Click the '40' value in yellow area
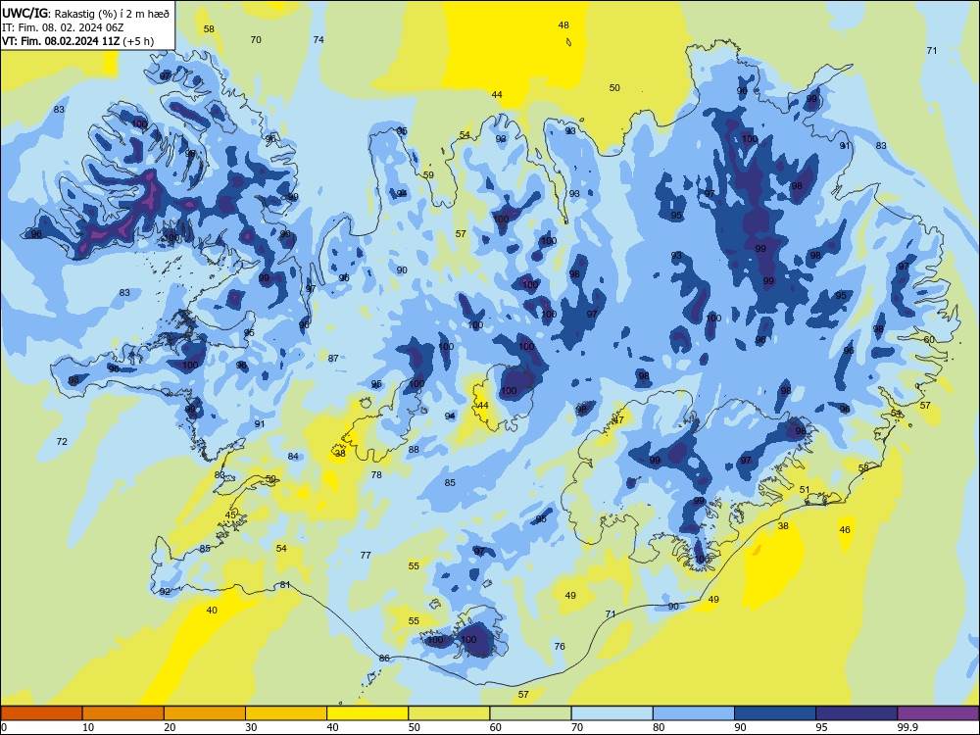 [212, 610]
